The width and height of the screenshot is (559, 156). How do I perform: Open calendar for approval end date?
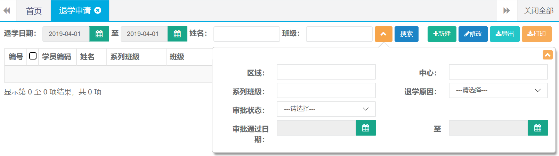pyautogui.click(x=538, y=128)
